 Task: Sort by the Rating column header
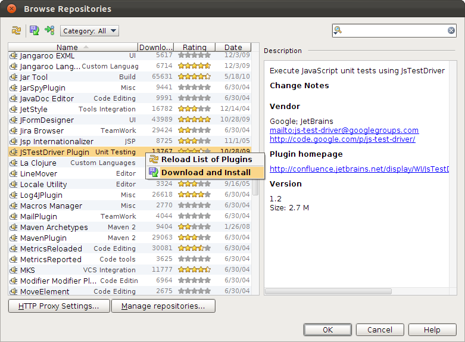(x=194, y=47)
